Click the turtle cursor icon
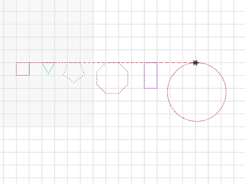 pyautogui.click(x=196, y=63)
